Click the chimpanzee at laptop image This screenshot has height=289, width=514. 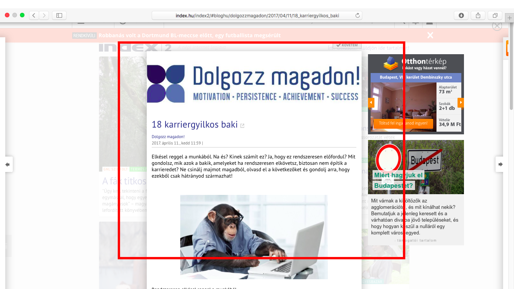coord(254,237)
